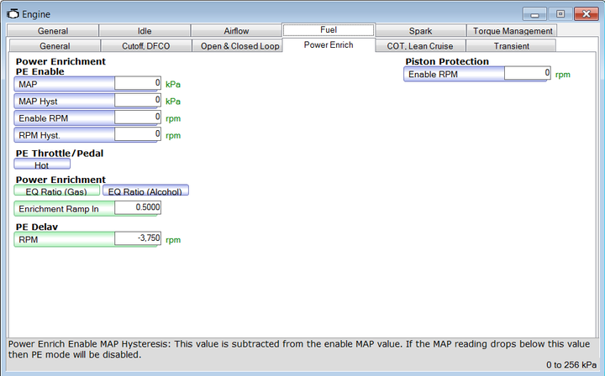Open the EQ Ratio (Gas) table

click(63, 191)
